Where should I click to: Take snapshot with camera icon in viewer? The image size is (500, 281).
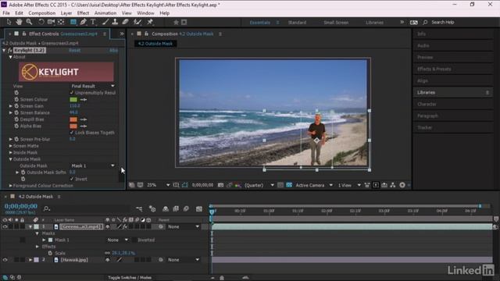click(220, 185)
